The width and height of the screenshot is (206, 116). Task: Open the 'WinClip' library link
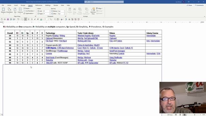tap(80, 38)
